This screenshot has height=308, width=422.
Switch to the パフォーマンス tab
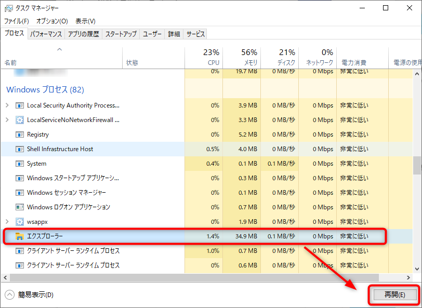coord(46,34)
